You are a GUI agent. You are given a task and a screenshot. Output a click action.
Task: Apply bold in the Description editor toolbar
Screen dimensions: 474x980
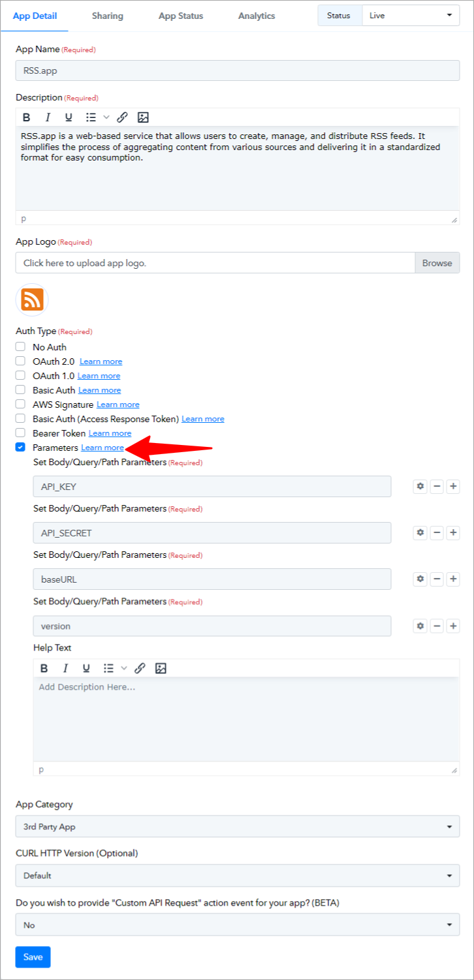(x=27, y=117)
